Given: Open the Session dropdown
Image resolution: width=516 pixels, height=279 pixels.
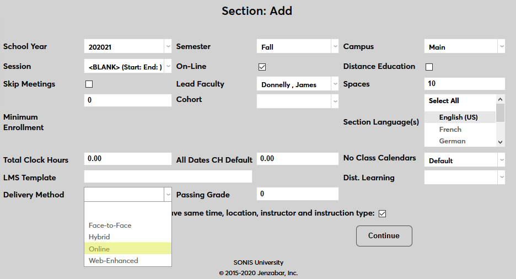Looking at the screenshot, I should 128,67.
